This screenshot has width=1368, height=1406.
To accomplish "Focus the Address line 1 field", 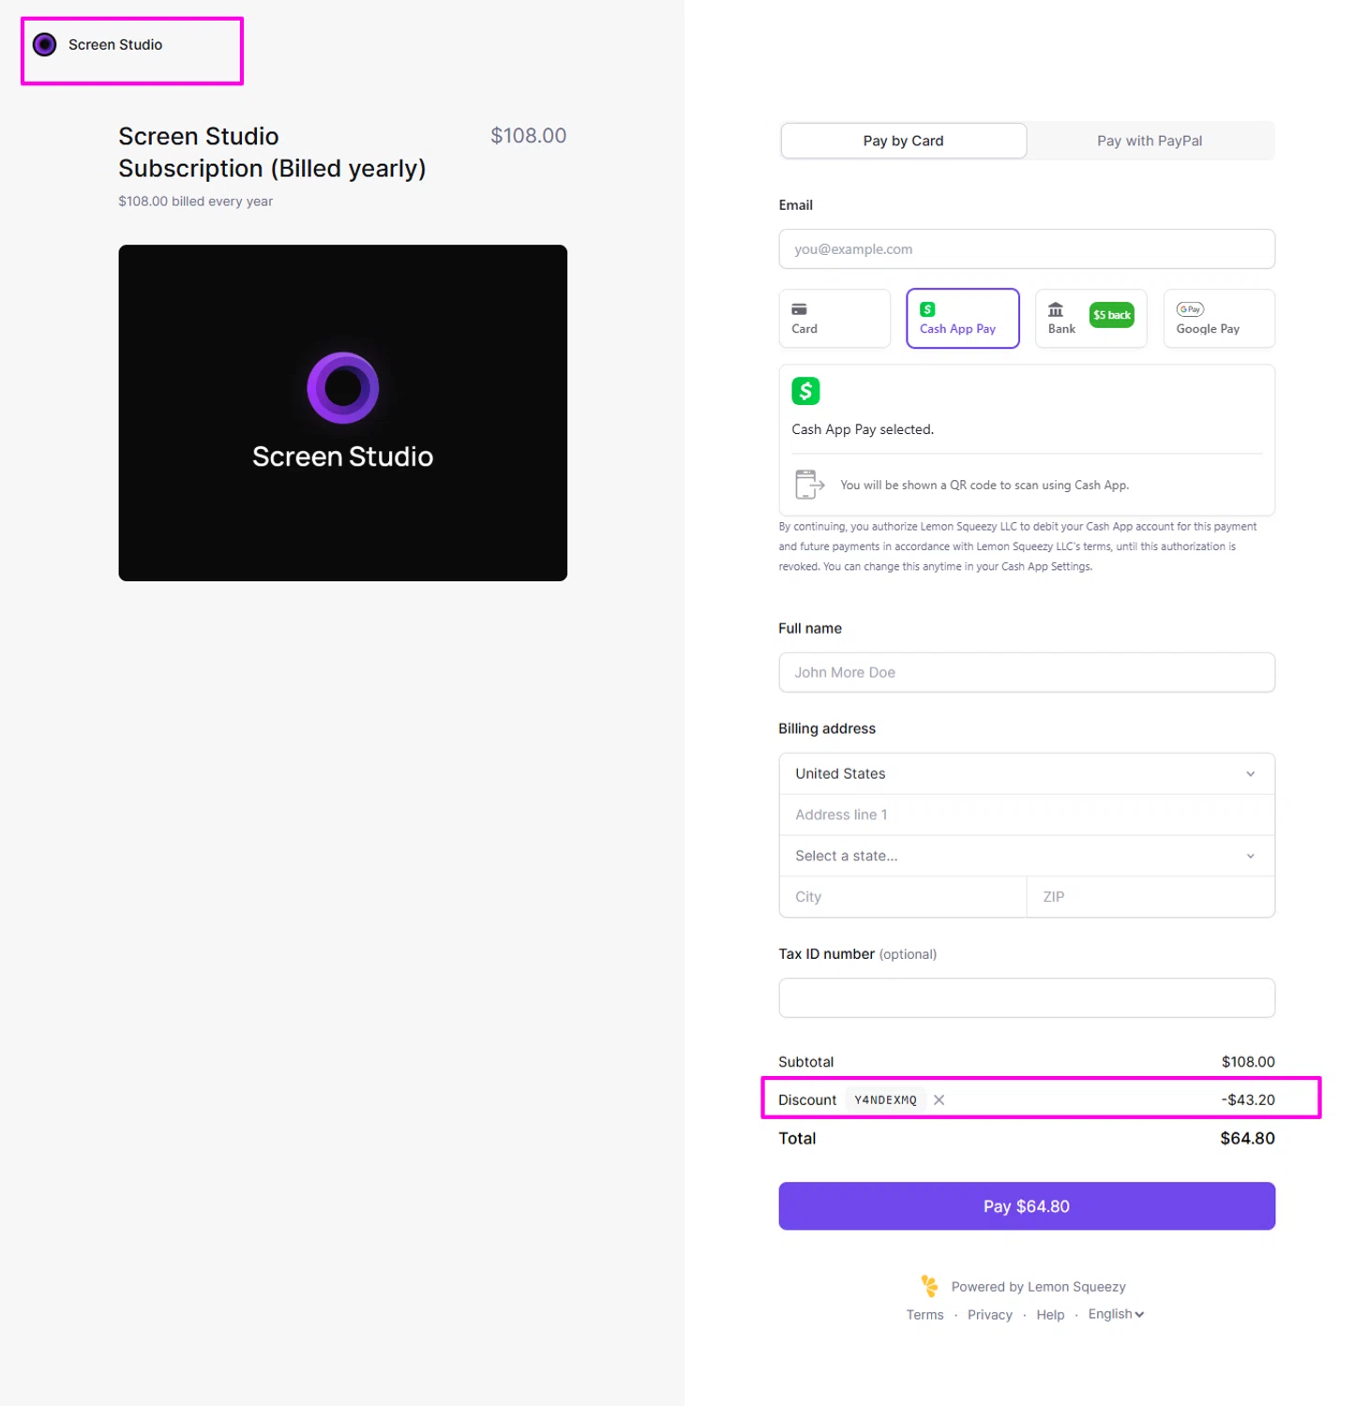I will [1027, 815].
